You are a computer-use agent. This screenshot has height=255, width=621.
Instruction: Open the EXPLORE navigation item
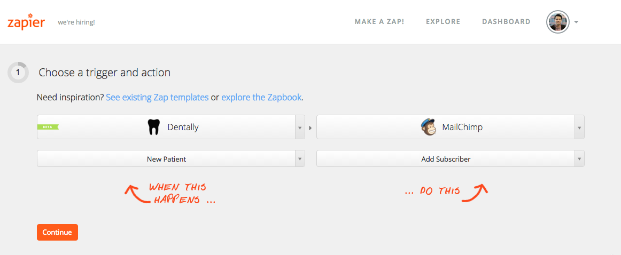(x=443, y=22)
